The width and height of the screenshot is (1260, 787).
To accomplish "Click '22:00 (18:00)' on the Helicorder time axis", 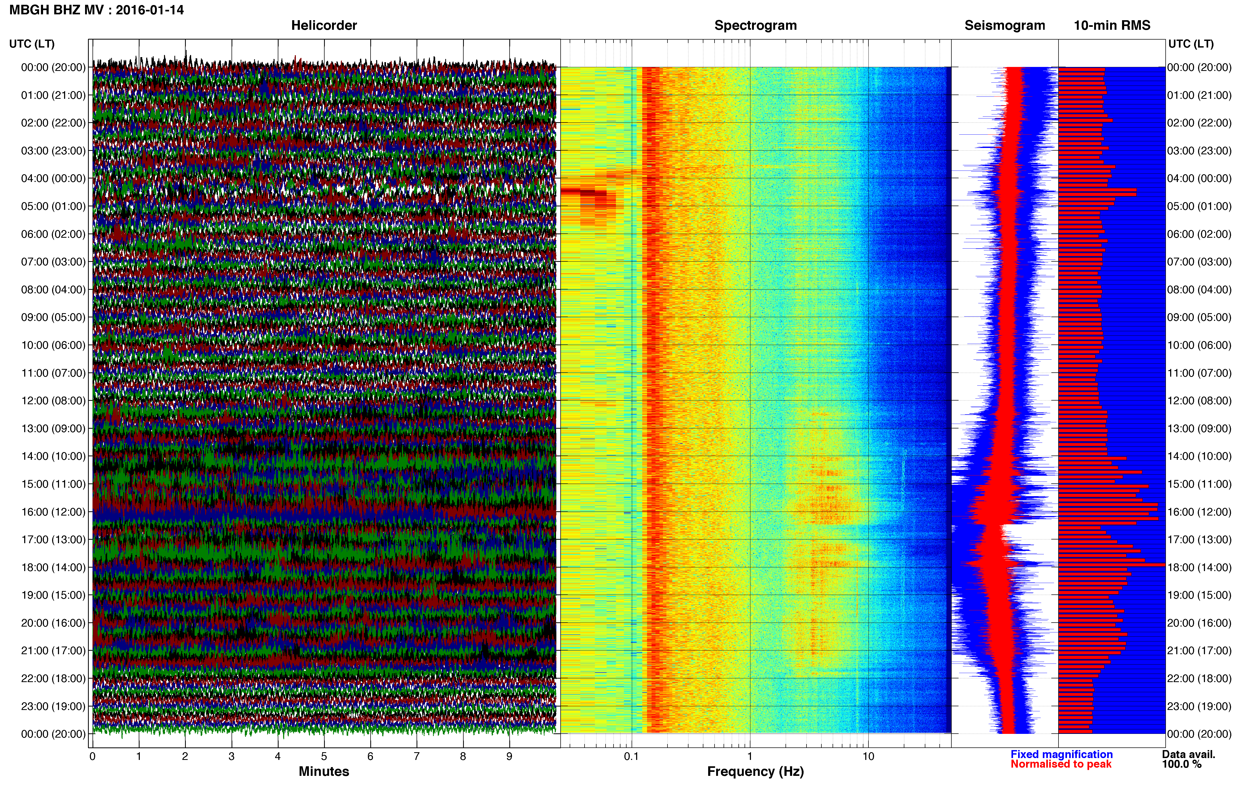I will click(53, 679).
